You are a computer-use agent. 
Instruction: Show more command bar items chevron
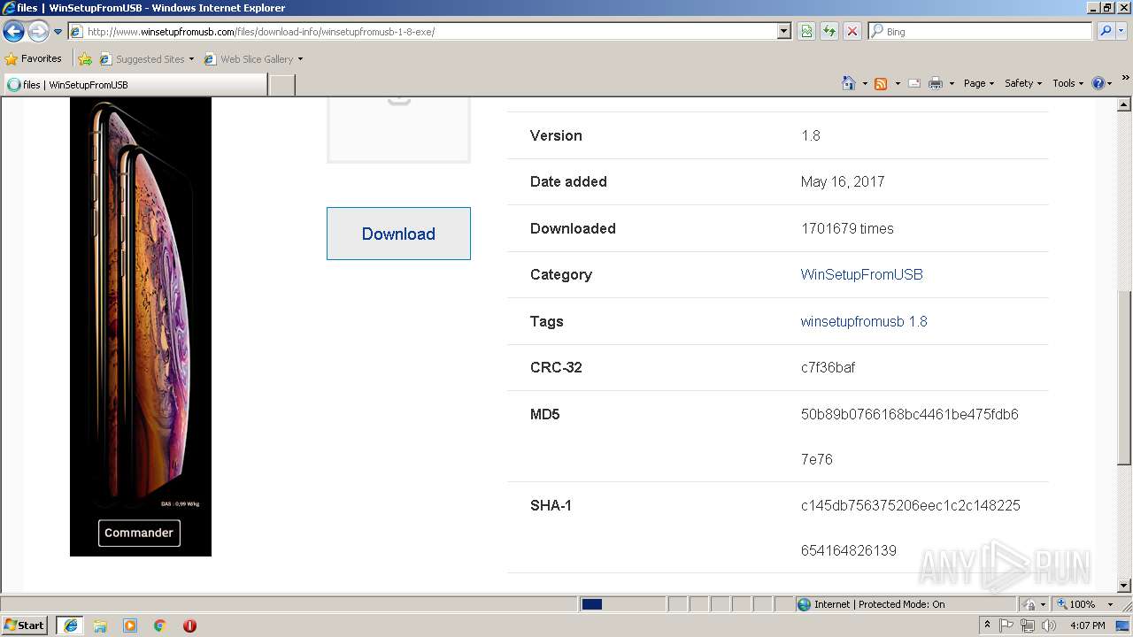1125,80
